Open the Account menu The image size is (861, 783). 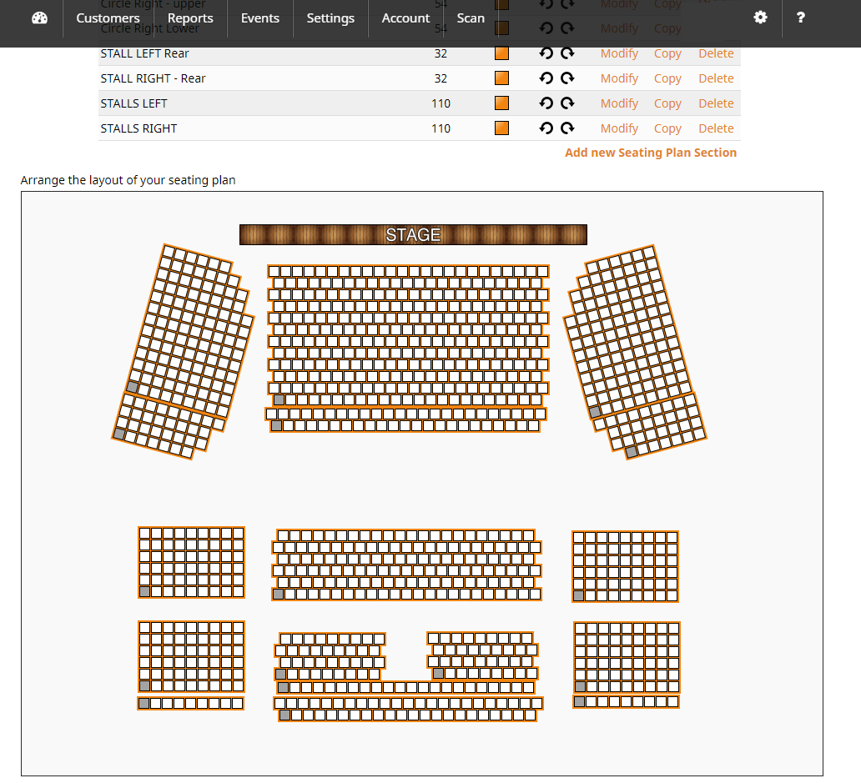pos(405,18)
